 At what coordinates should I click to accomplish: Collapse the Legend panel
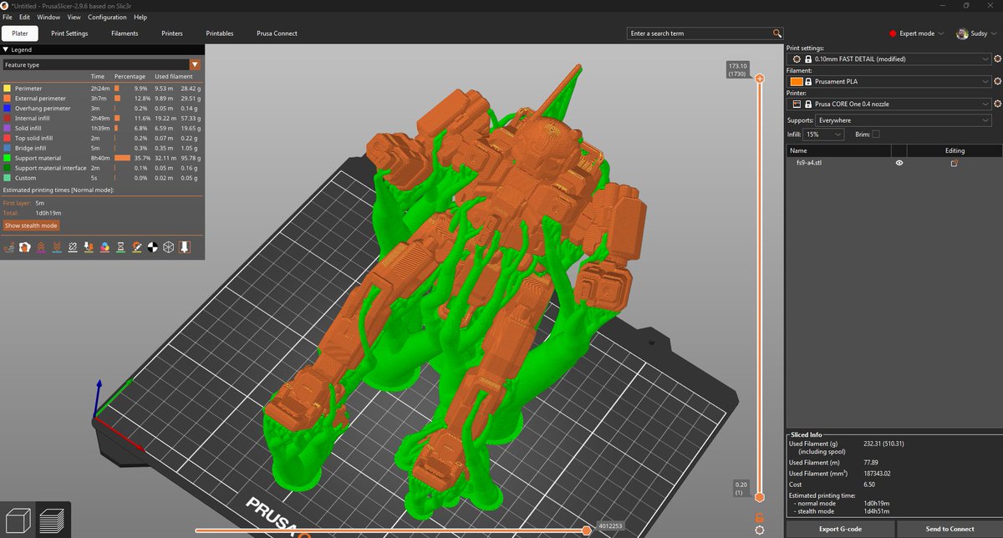point(7,50)
